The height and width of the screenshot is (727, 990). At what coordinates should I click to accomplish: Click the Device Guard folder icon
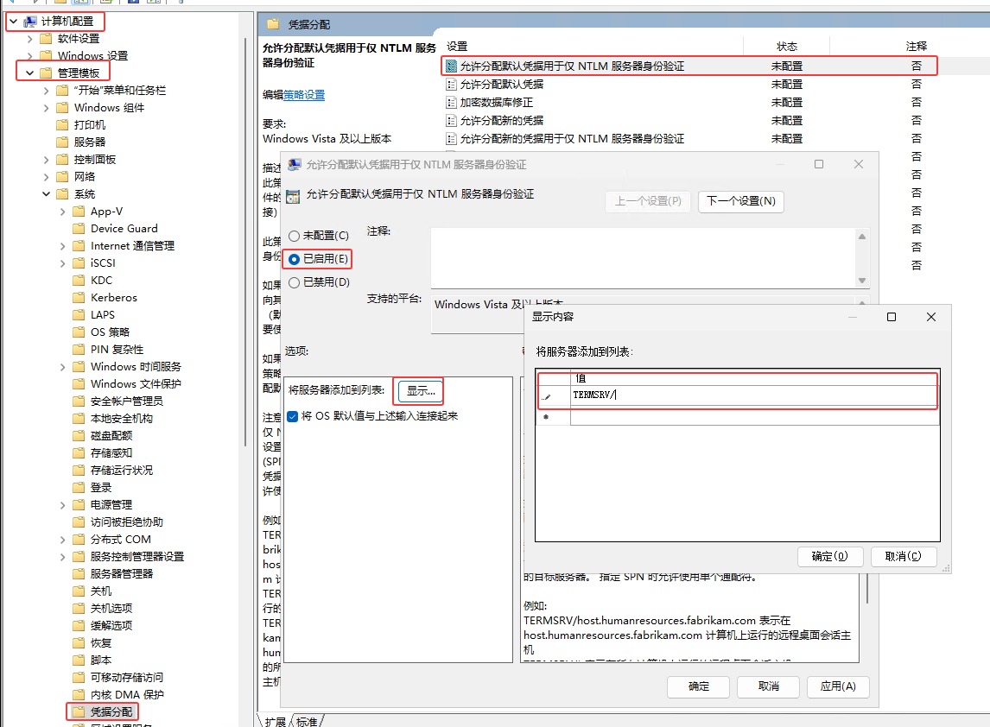(x=79, y=229)
